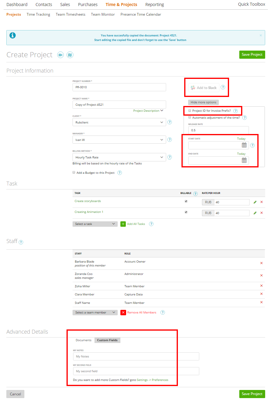
Task: Switch to the Documents tab in Advanced Details
Action: coord(83,340)
